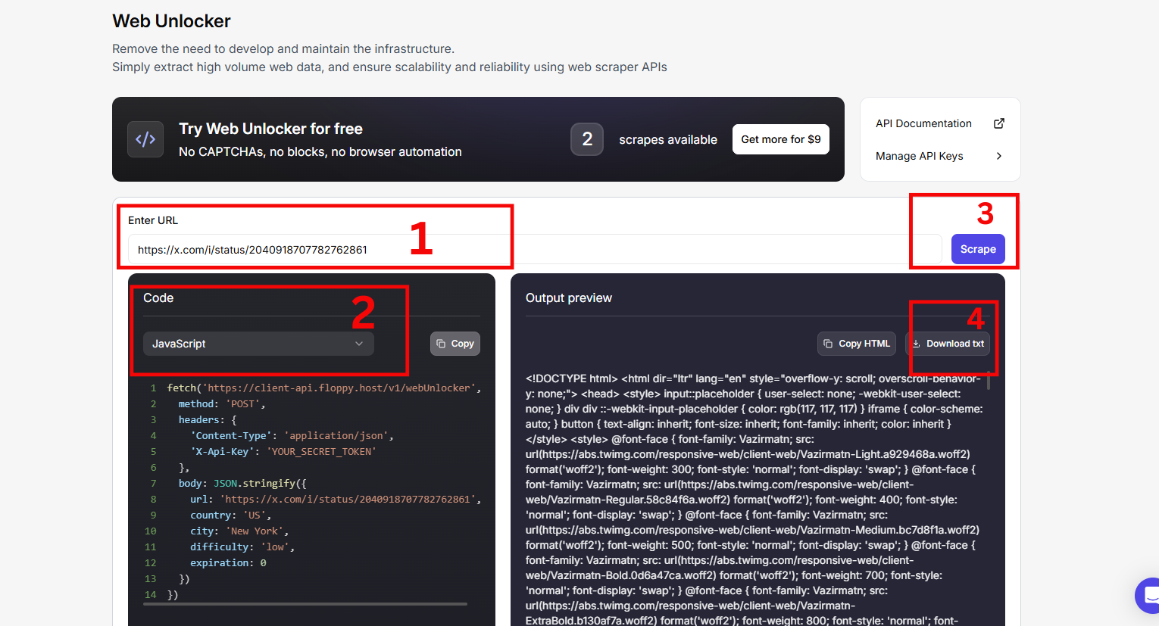The width and height of the screenshot is (1159, 626).
Task: Click the horizontal scrollbar under the code
Action: pyautogui.click(x=305, y=604)
